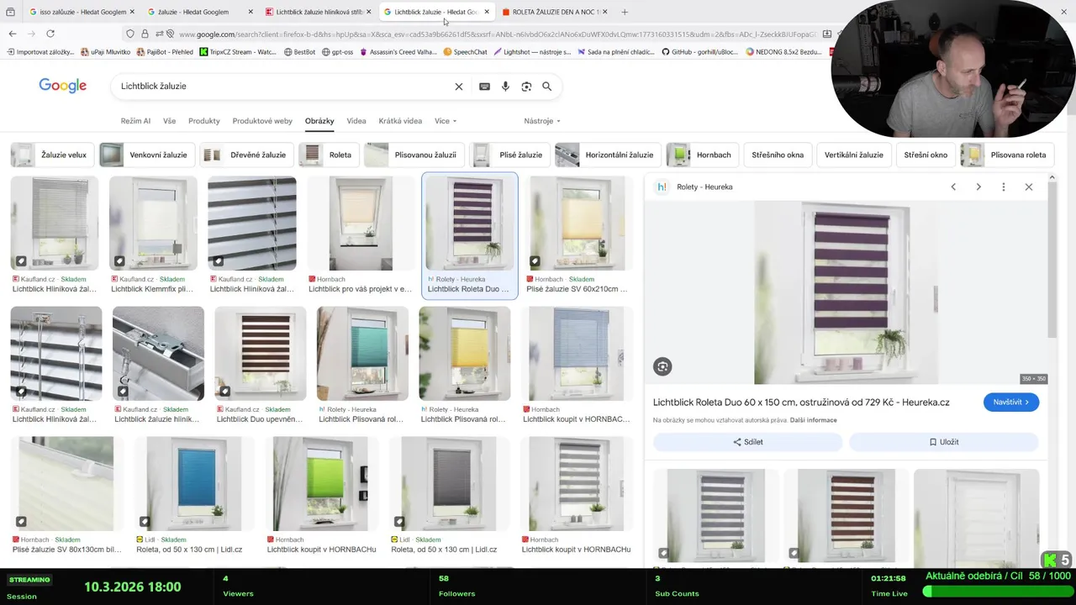This screenshot has width=1076, height=605.
Task: Click the Uložit save button
Action: coord(944,442)
